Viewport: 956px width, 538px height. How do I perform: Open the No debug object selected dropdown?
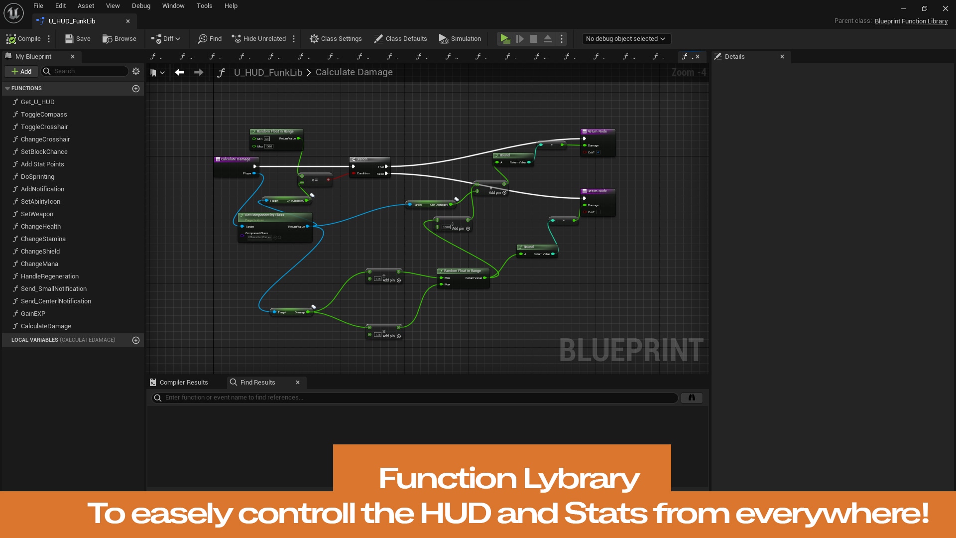pyautogui.click(x=626, y=38)
